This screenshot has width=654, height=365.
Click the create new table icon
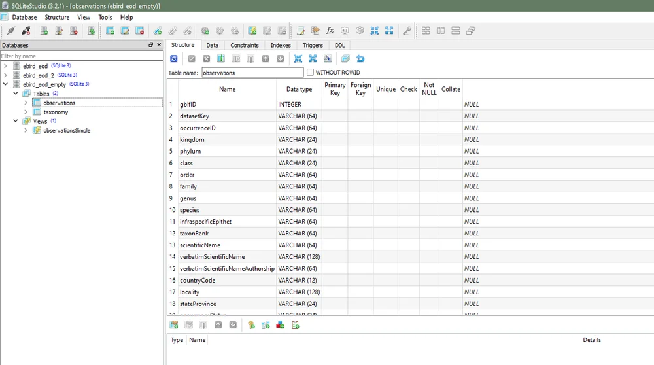click(x=110, y=31)
